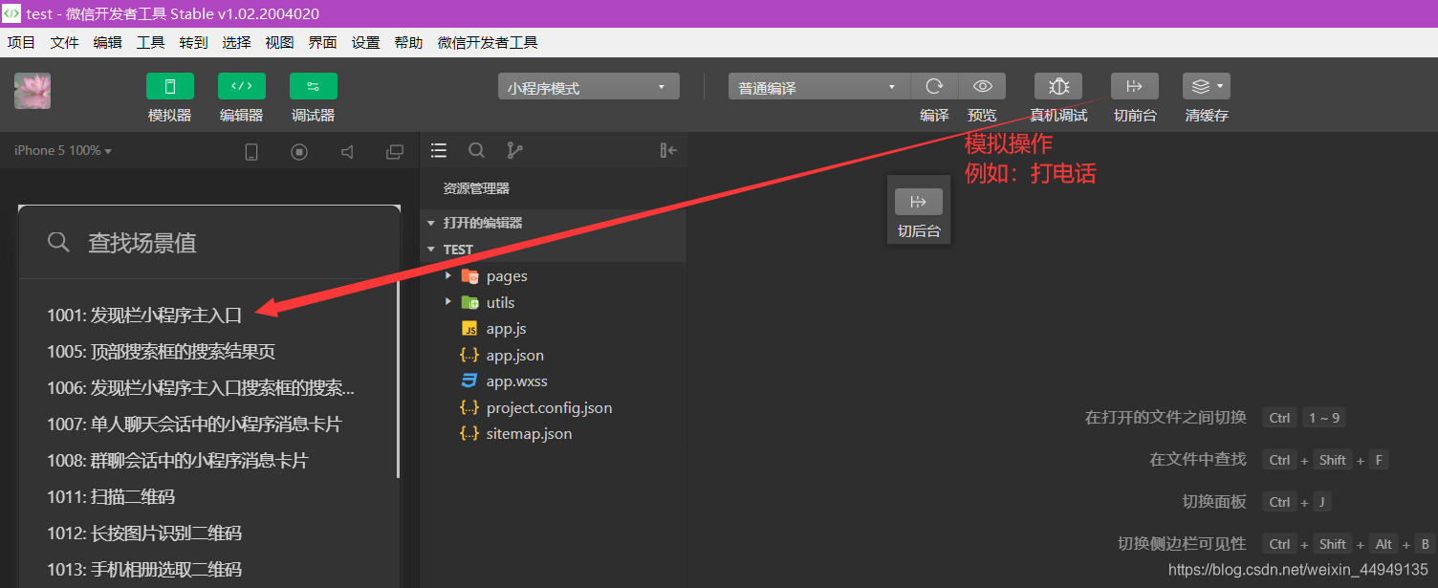This screenshot has height=588, width=1438.
Task: Open the 项目 menu
Action: tap(21, 42)
